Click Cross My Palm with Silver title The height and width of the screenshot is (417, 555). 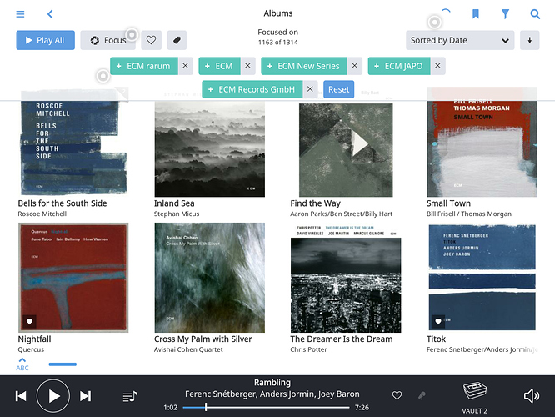[x=202, y=339]
